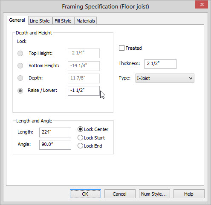
Task: Click the Length input field
Action: 55,132
